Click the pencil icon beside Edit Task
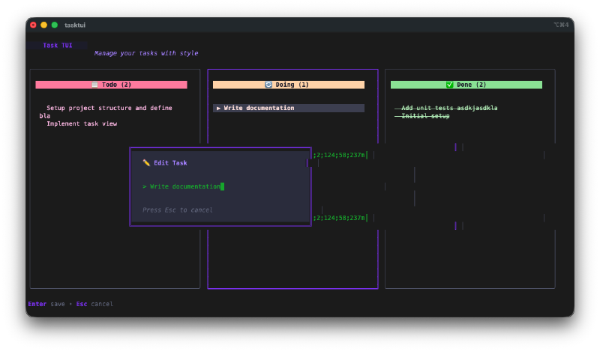600x351 pixels. tap(146, 162)
